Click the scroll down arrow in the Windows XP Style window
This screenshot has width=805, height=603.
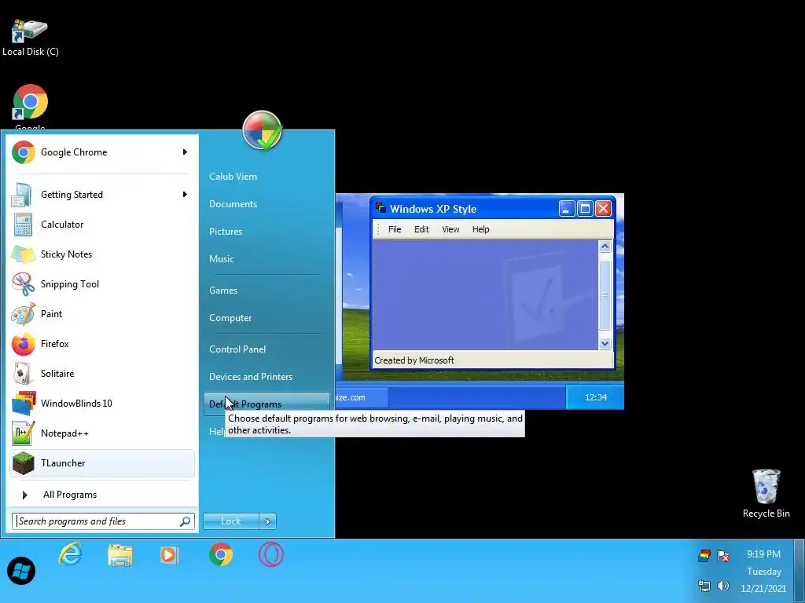pyautogui.click(x=605, y=344)
